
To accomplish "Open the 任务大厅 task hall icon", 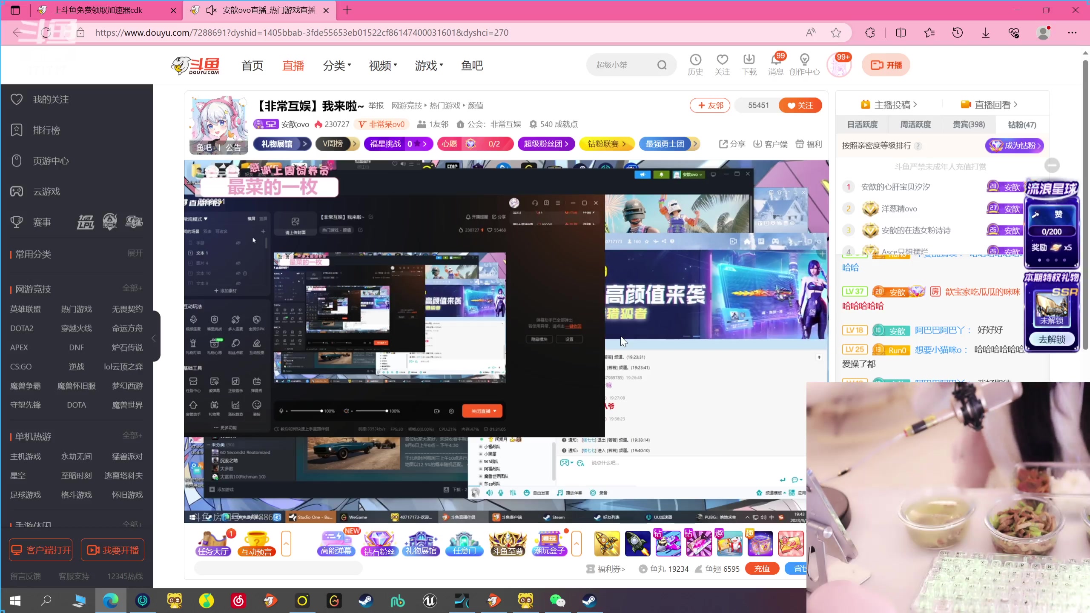I will [213, 544].
